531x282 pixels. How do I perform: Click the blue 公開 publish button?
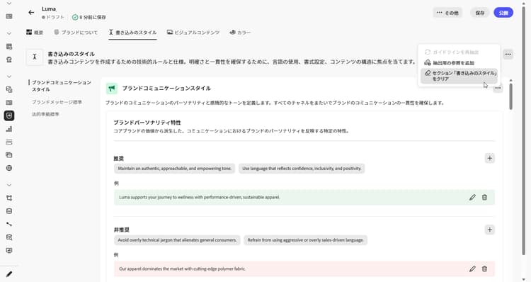pos(503,13)
